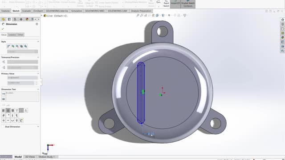Viewport: 285px width, 160px height.
Task: Open the DimXpertManager crosshair tab icon
Action: click(x=21, y=19)
